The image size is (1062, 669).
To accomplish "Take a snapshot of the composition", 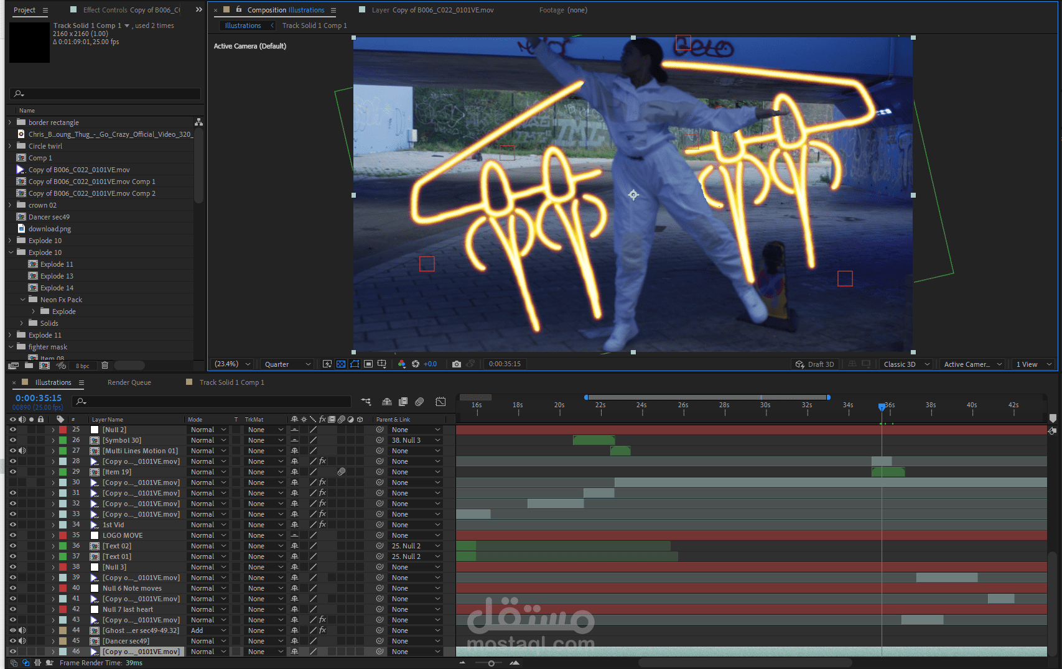I will [x=457, y=364].
